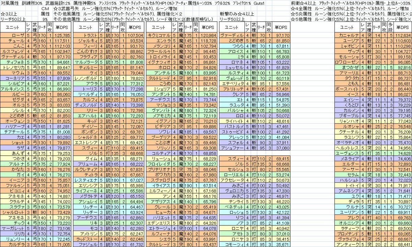Select DPS value 82,916
Viewport: 412px width, 247px height.
click(208, 78)
